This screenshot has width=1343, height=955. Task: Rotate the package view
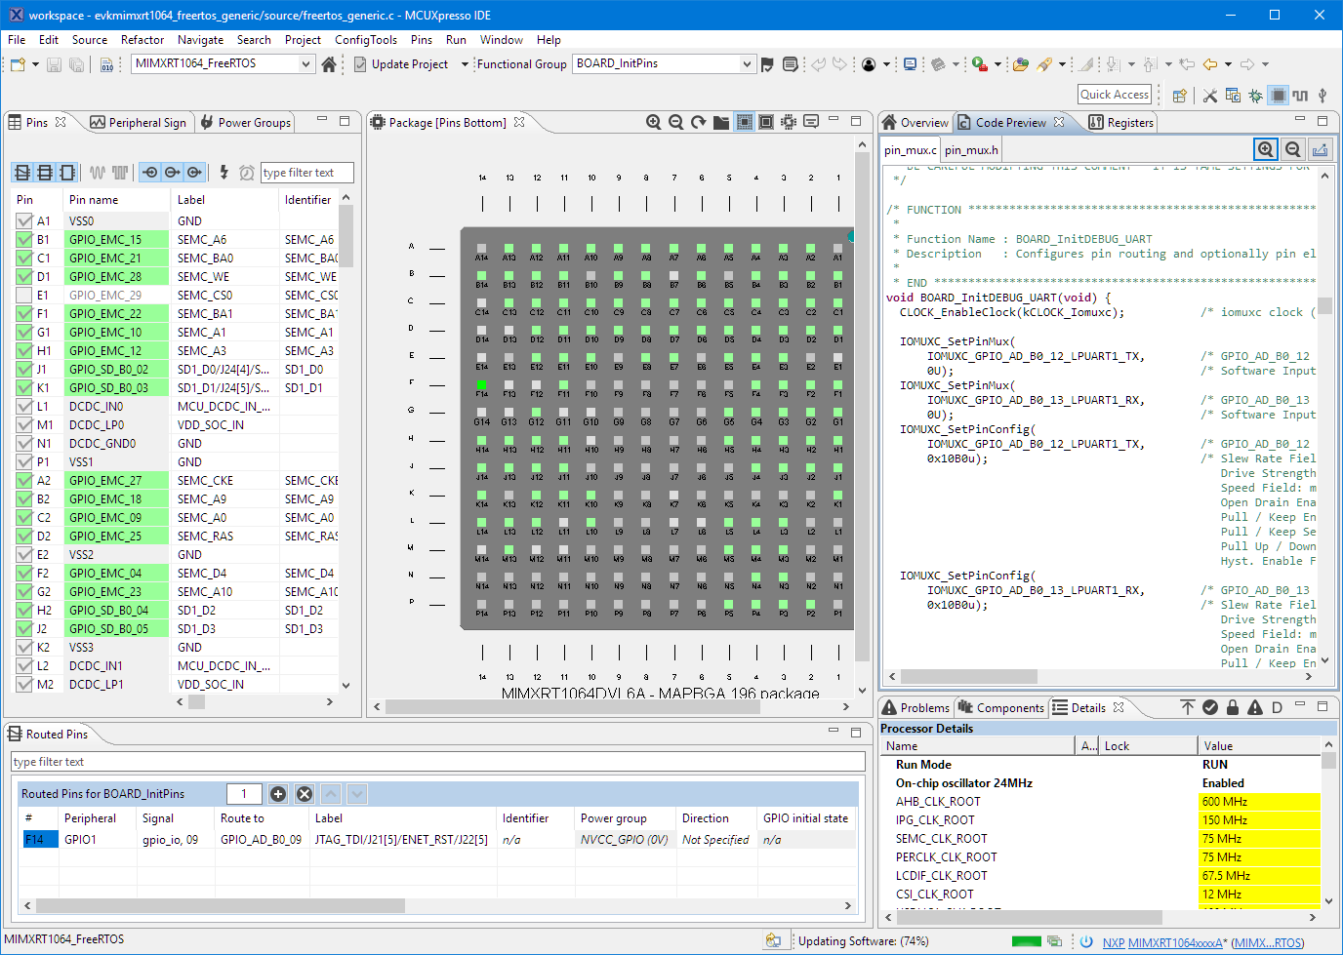[x=698, y=122]
